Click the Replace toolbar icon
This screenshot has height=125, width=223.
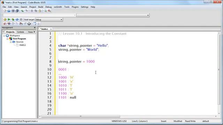[49, 11]
